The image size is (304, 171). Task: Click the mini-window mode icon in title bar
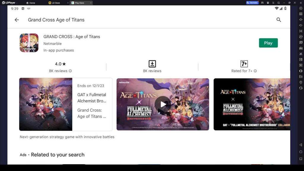pos(278,3)
